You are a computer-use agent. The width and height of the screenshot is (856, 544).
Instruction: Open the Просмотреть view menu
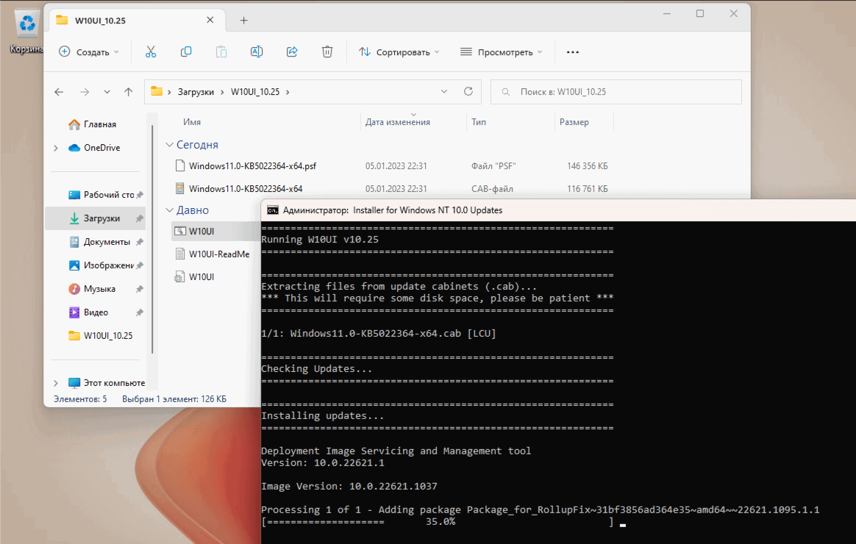[x=501, y=52]
